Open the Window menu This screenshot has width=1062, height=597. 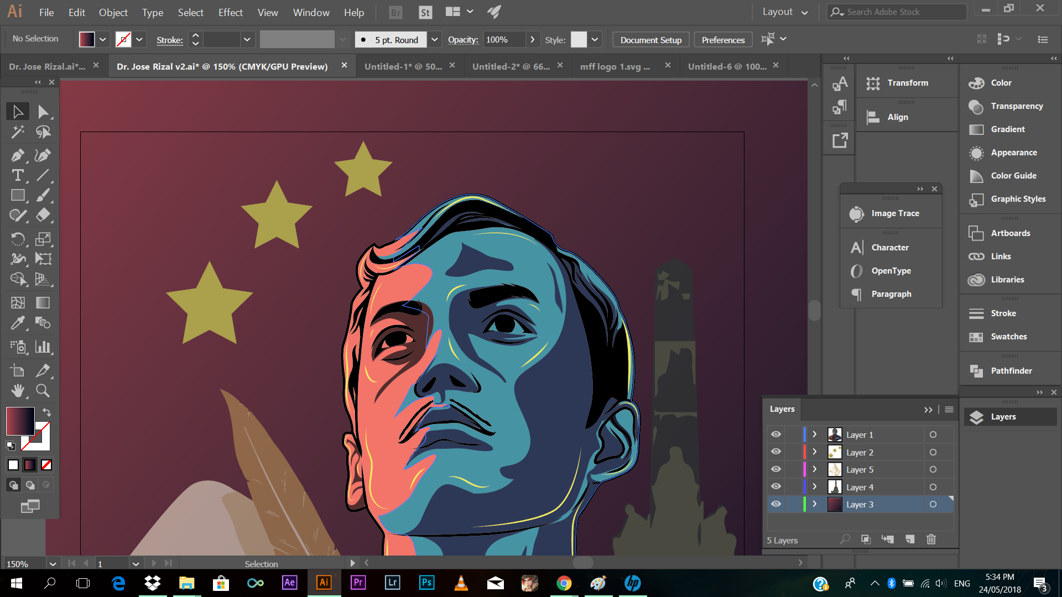point(311,12)
